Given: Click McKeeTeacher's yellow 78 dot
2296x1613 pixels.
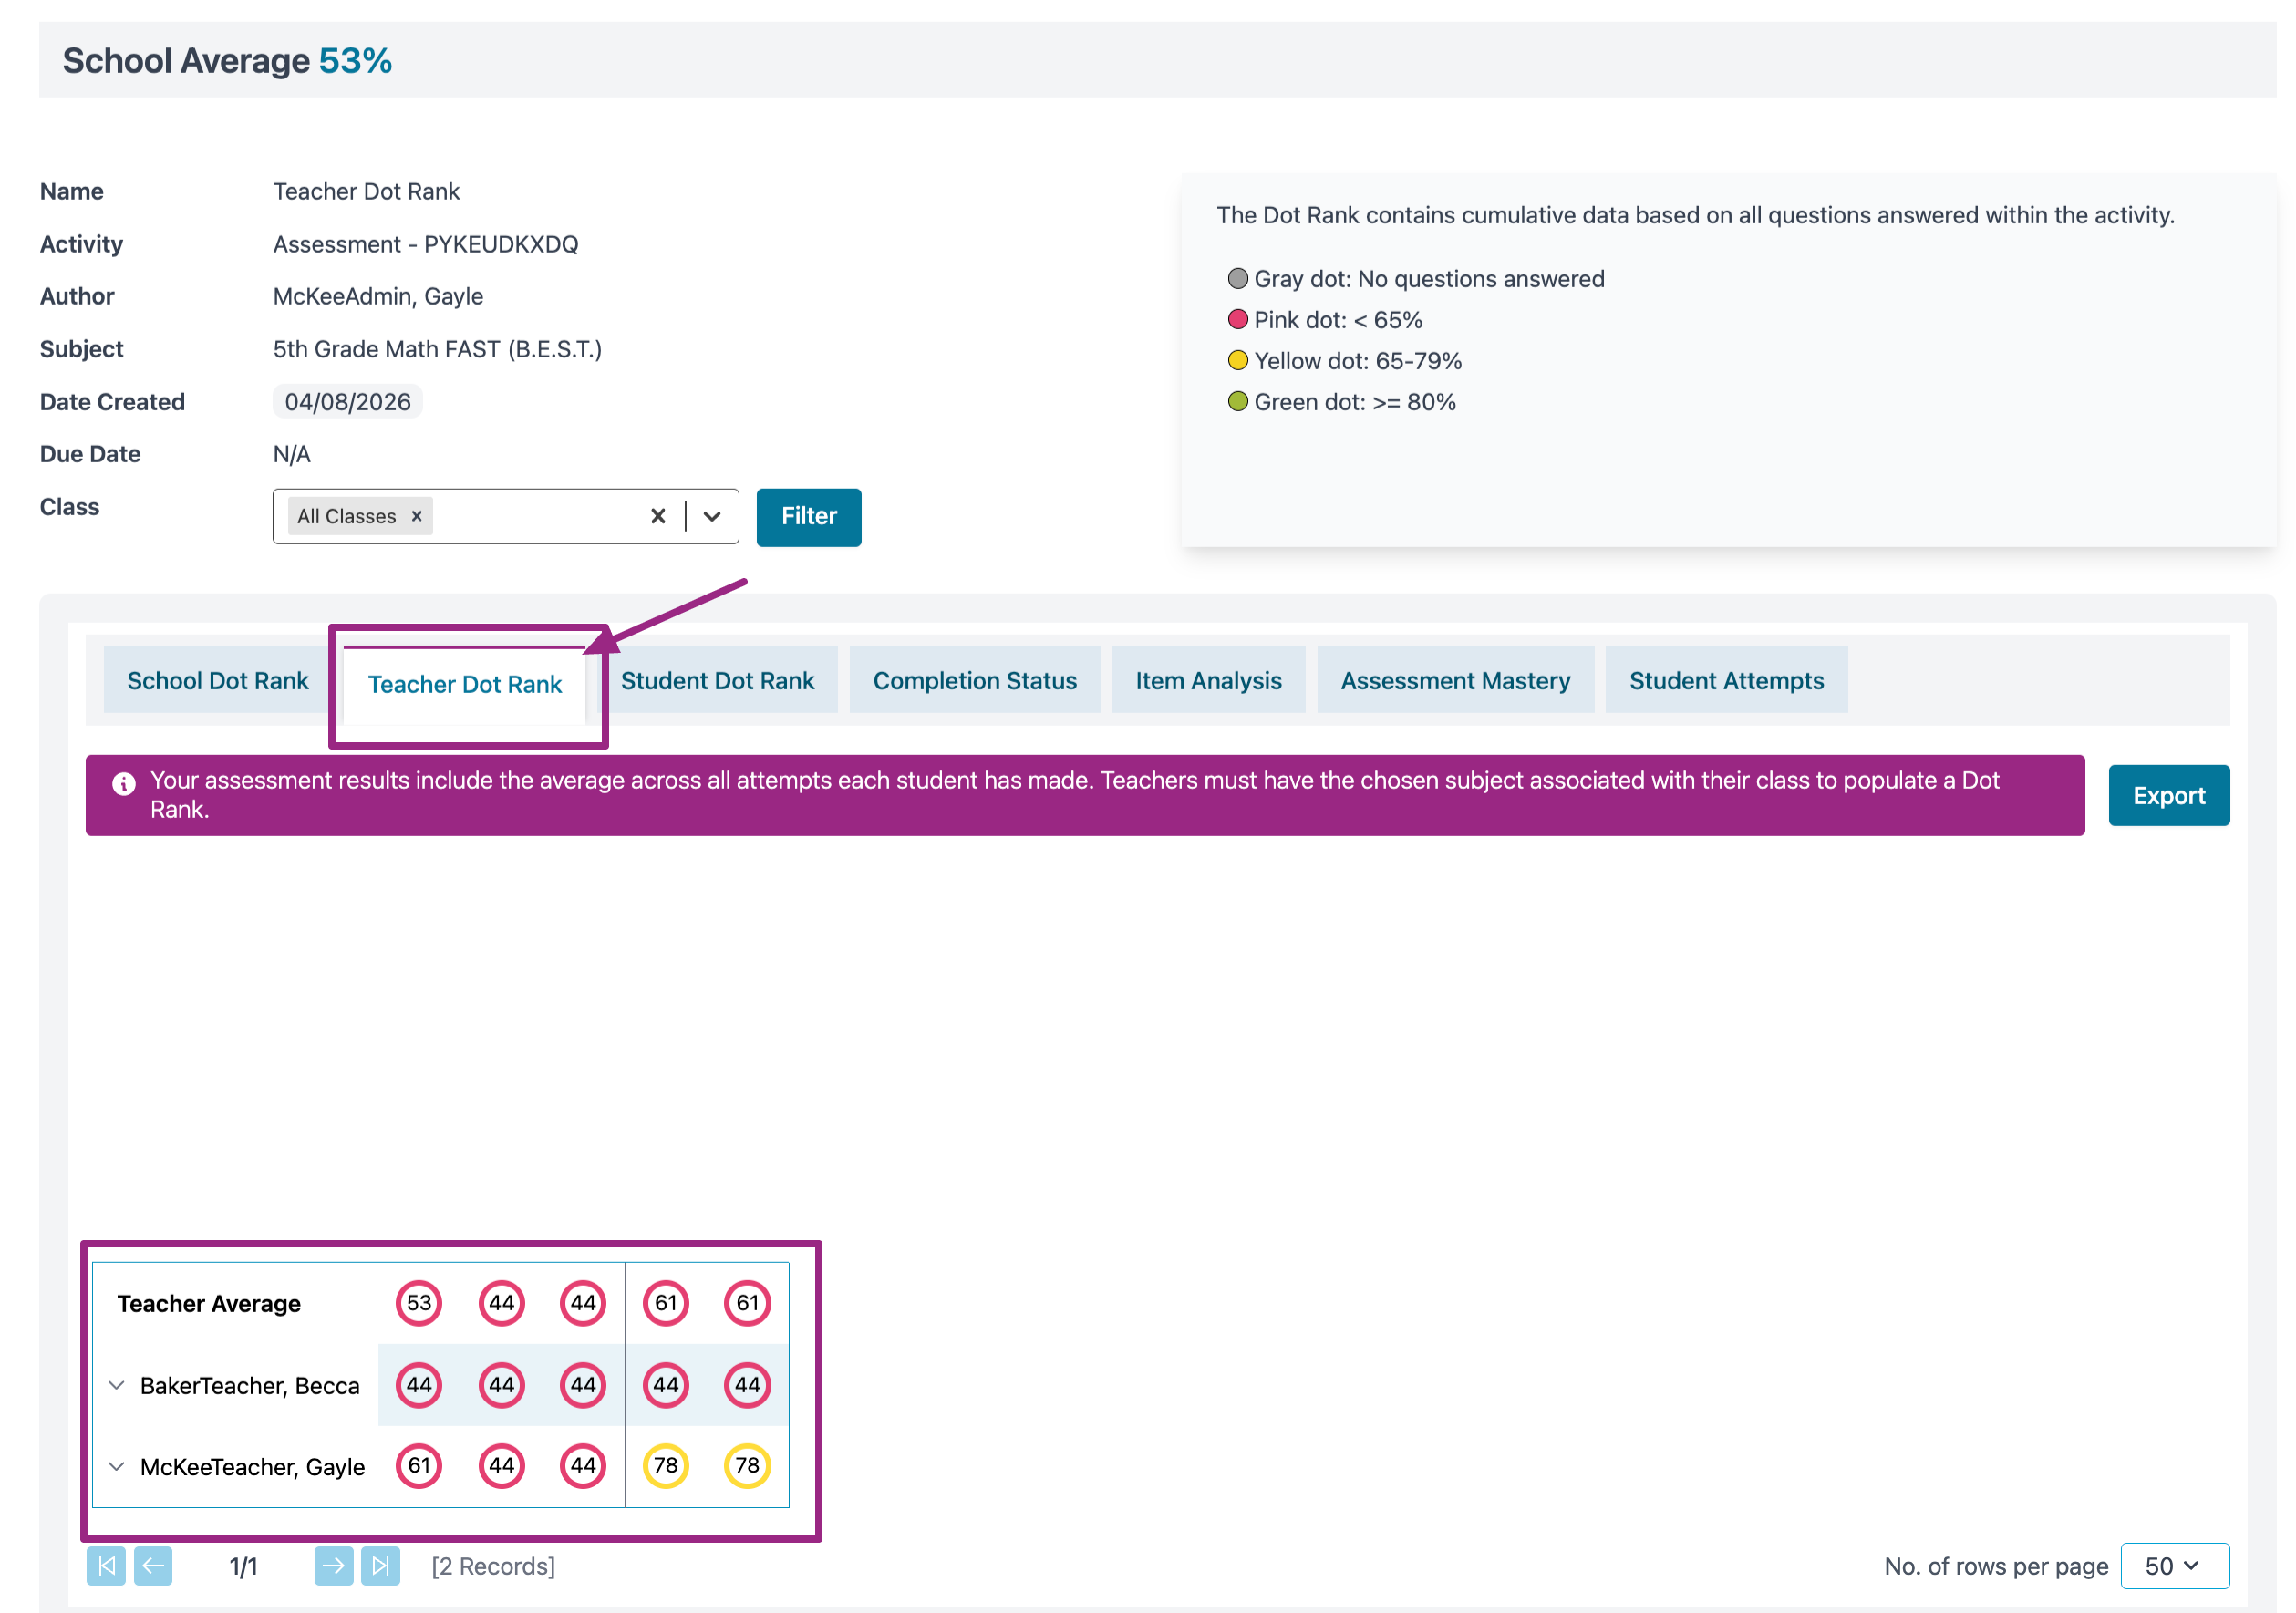Looking at the screenshot, I should (x=665, y=1465).
